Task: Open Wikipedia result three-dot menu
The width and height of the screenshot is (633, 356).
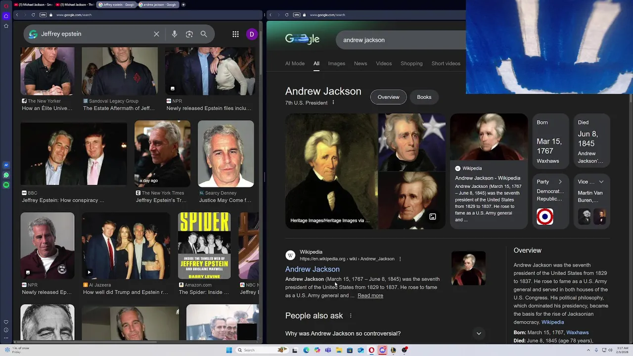Action: (400, 259)
